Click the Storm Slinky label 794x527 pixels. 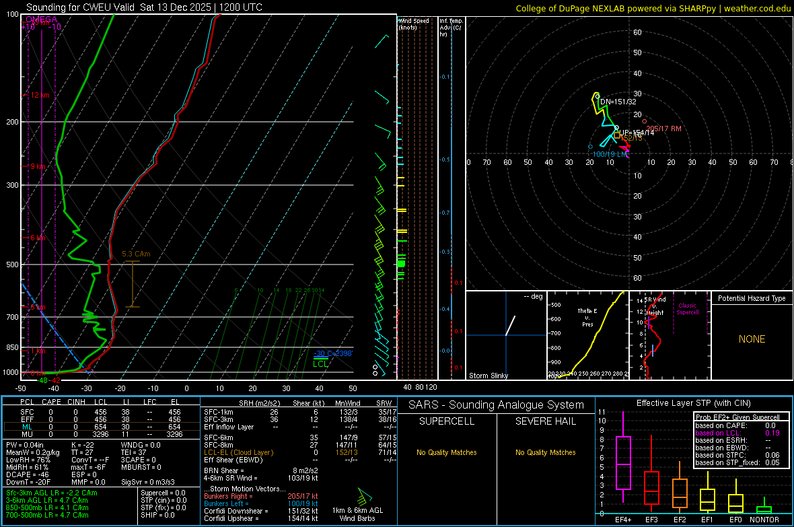click(x=488, y=376)
